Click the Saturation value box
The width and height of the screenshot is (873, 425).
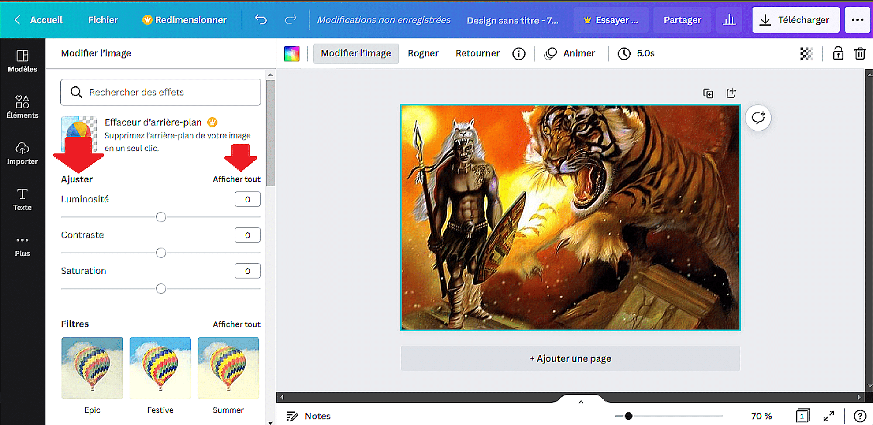(x=247, y=271)
